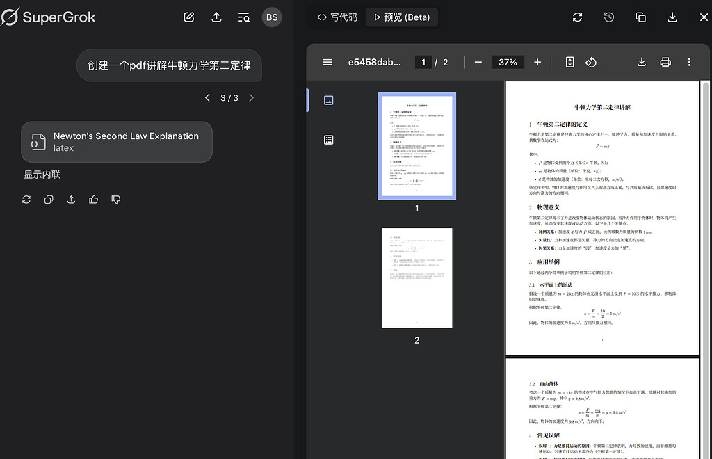This screenshot has width=712, height=459.
Task: Rotate the PDF counterclockwise
Action: 591,62
